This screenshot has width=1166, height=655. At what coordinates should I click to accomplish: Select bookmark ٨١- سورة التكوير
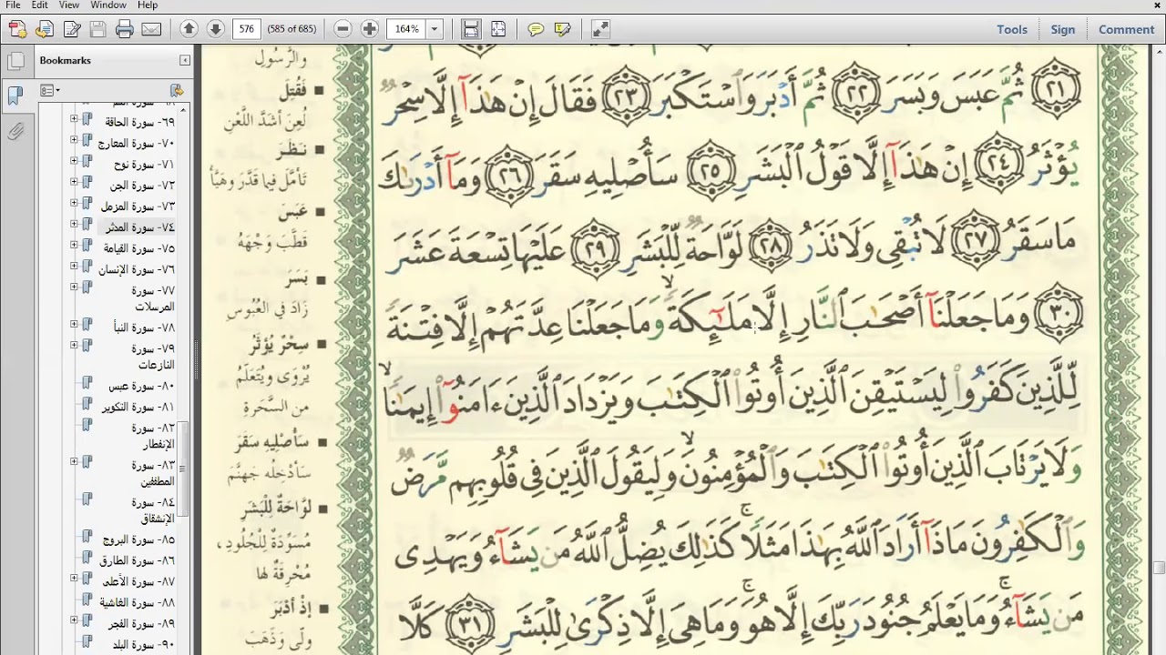tap(138, 407)
